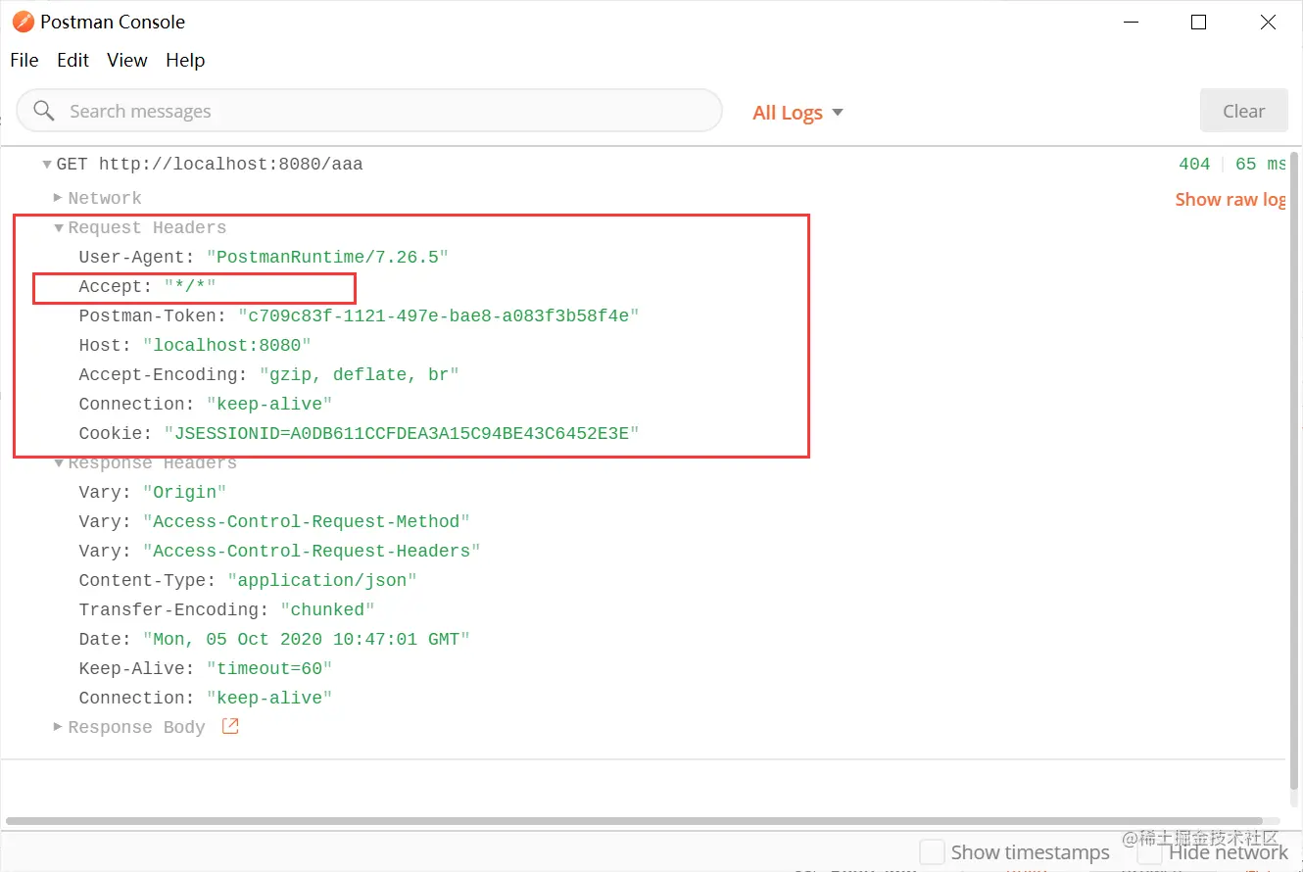
Task: Expand the Network section
Action: pos(58,197)
